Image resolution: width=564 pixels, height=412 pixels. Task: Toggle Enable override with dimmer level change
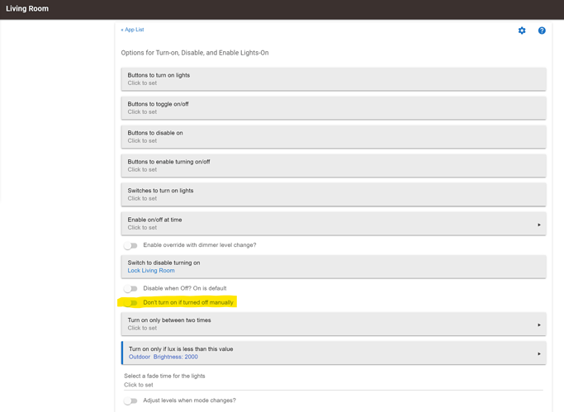point(130,245)
